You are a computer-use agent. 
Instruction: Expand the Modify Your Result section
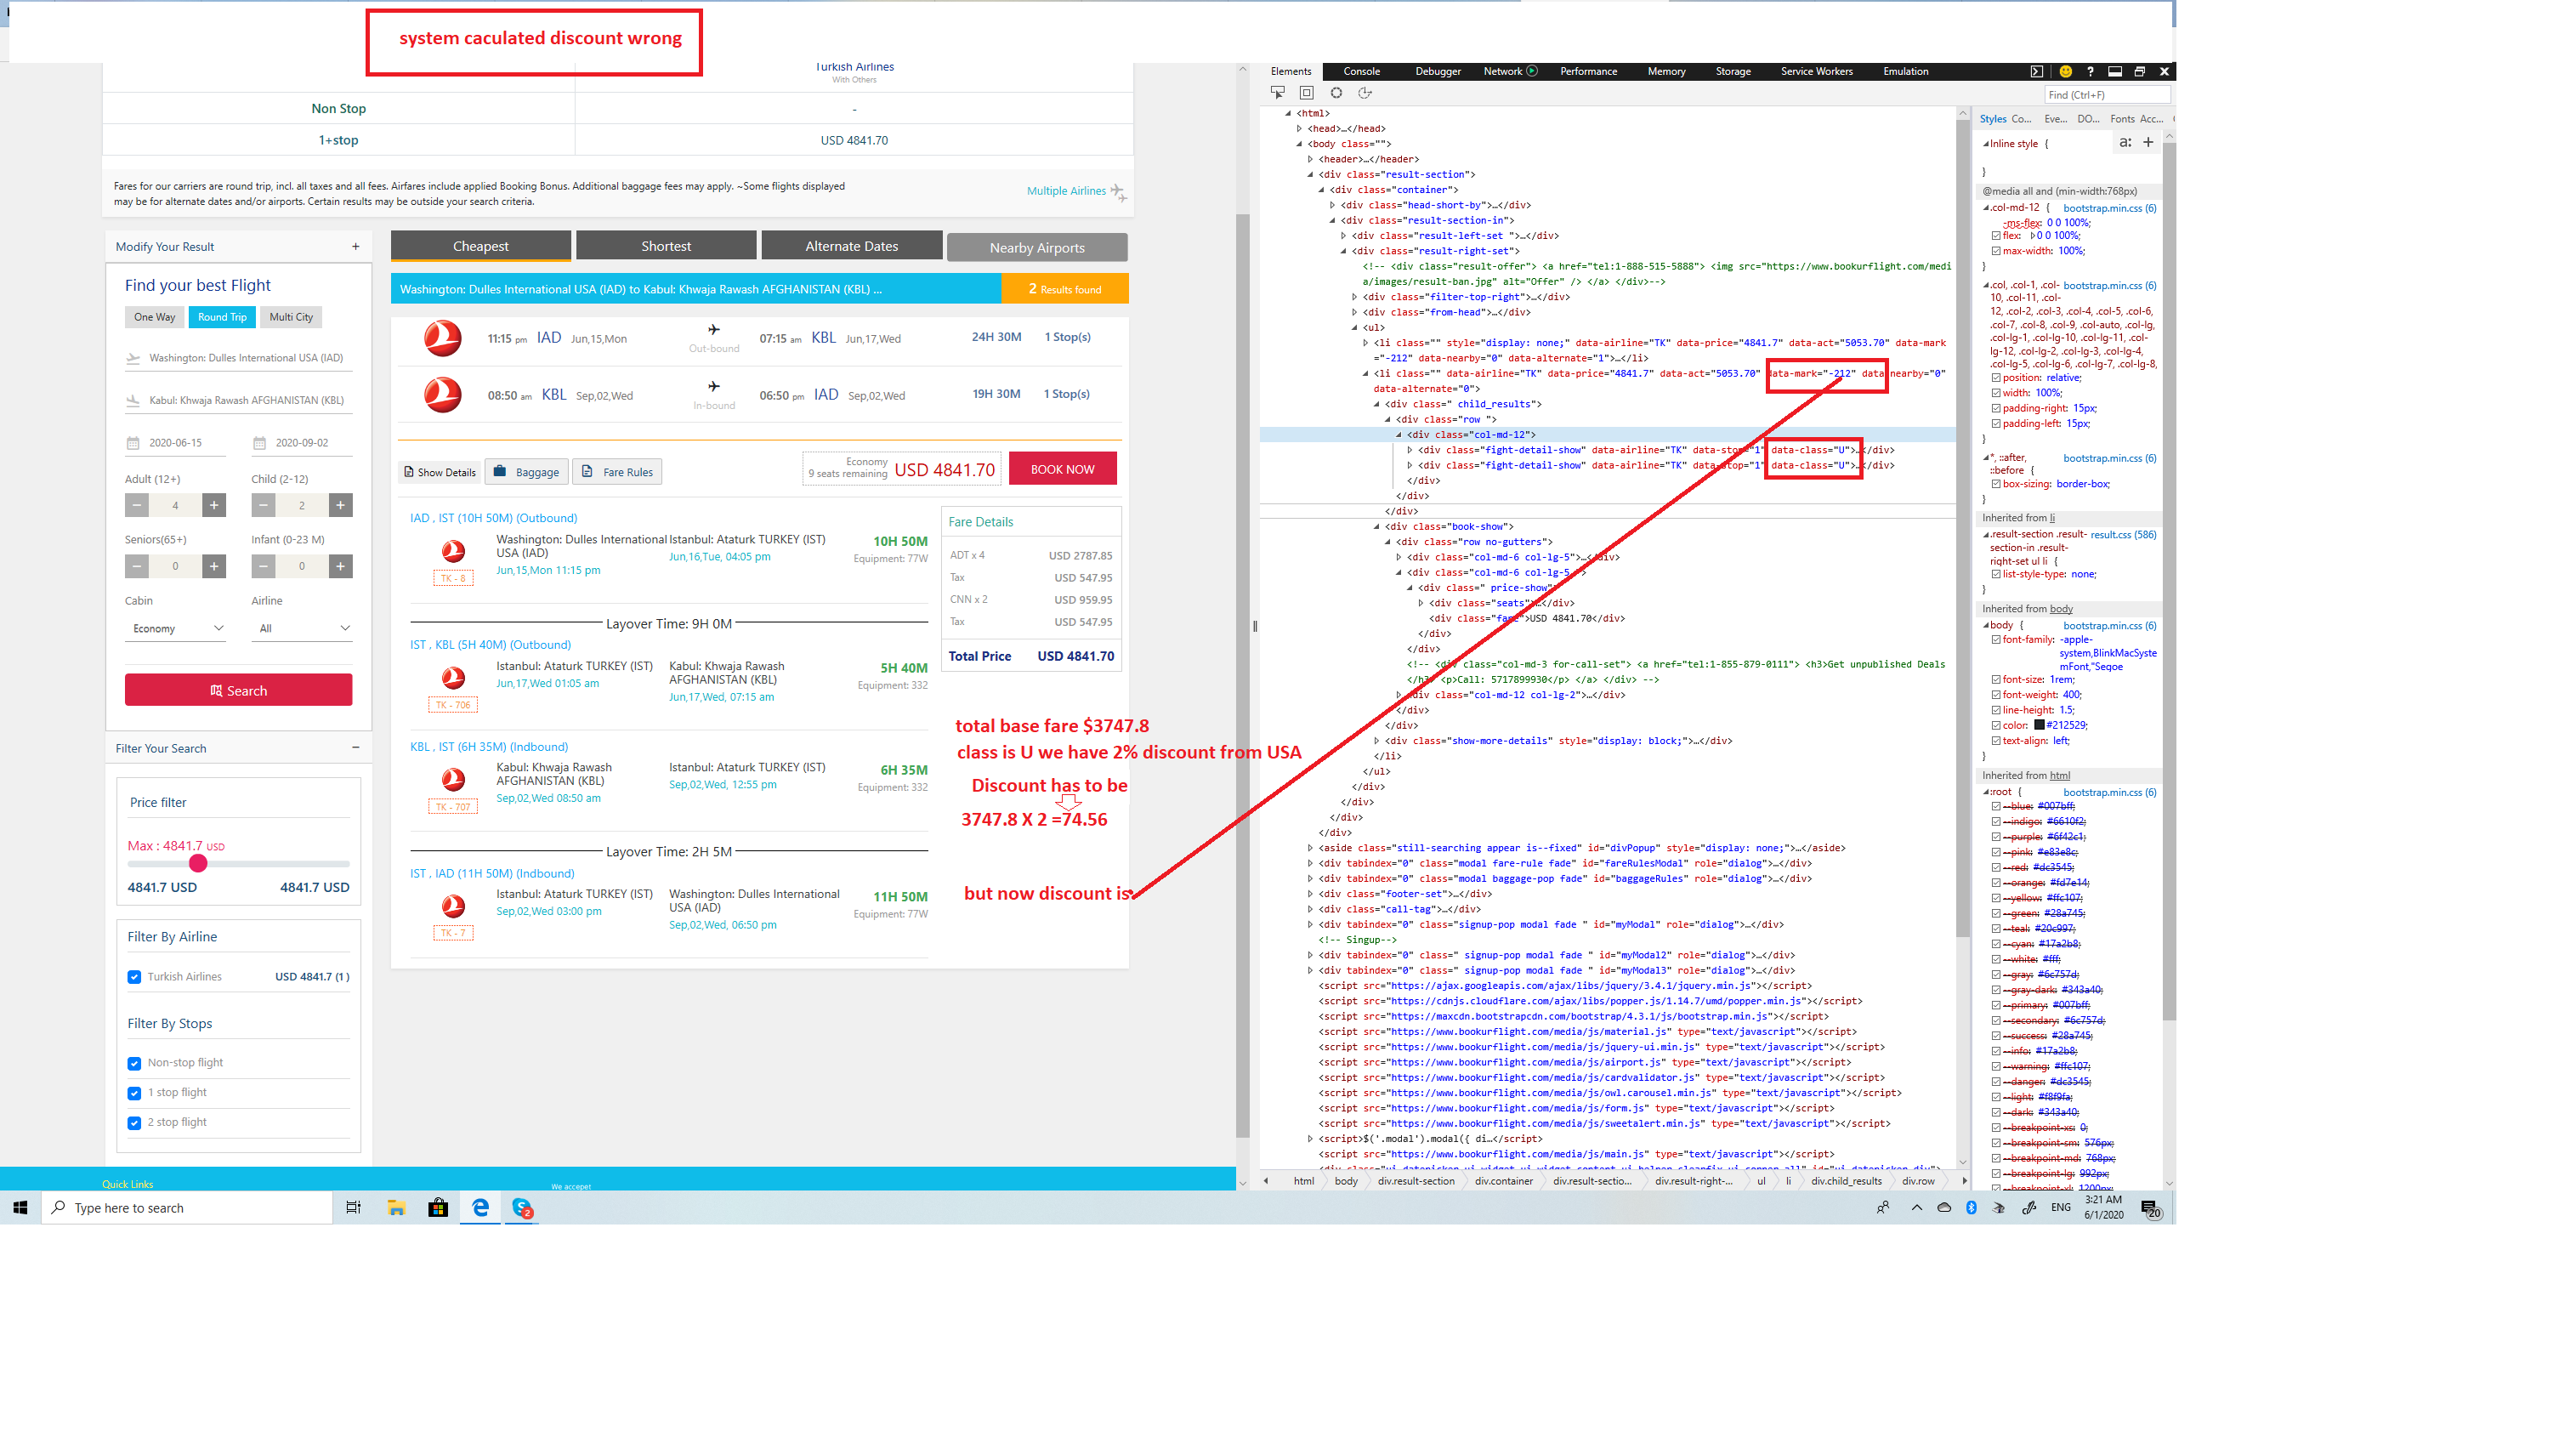click(355, 246)
